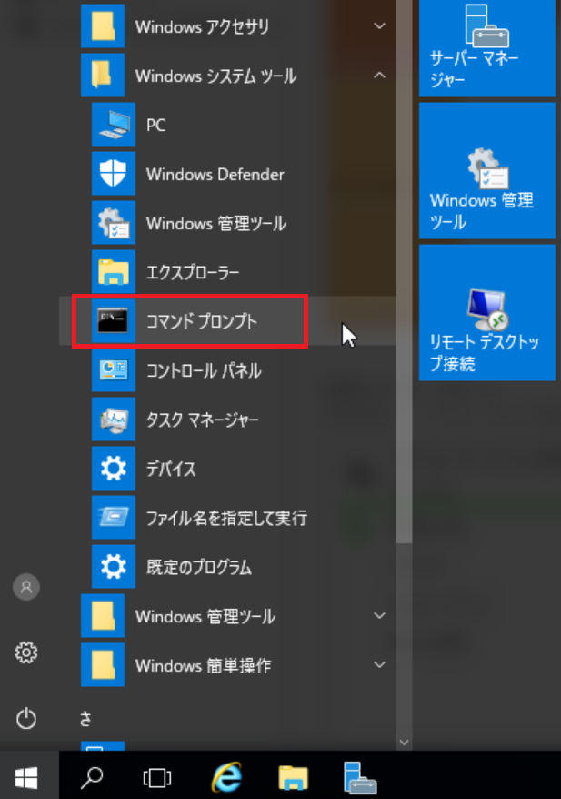Click the Windows システム ツール folder icon

pos(103,76)
